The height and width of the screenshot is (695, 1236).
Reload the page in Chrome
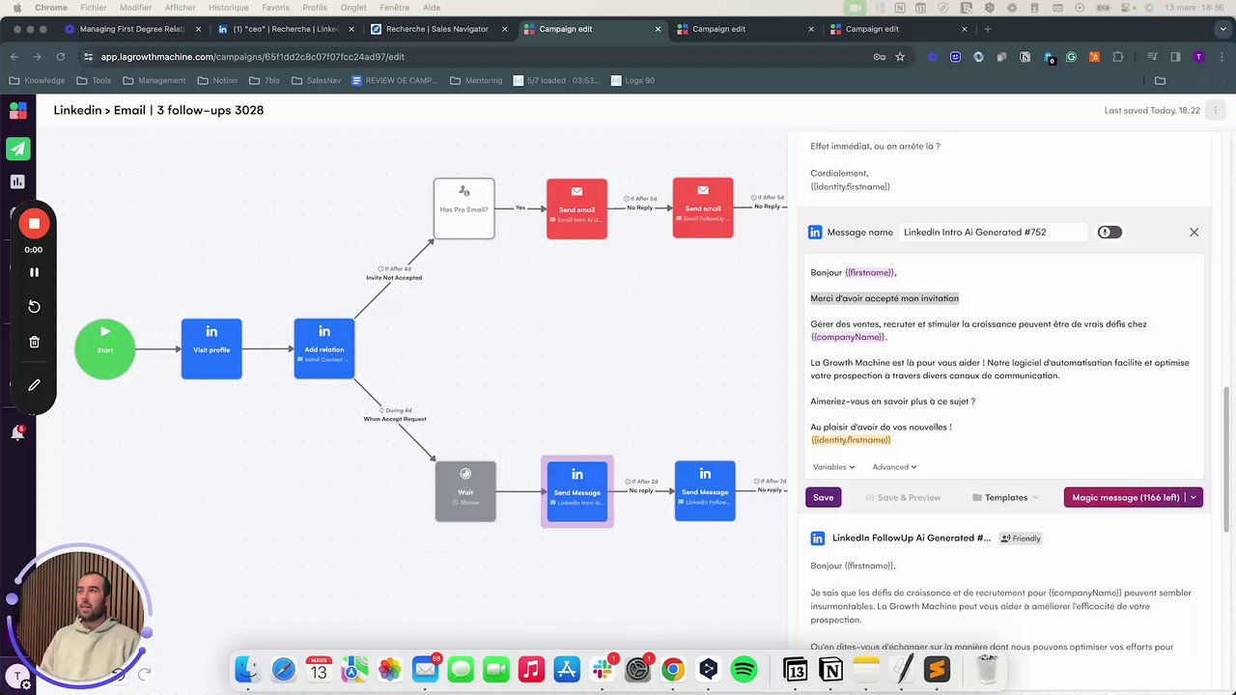61,57
